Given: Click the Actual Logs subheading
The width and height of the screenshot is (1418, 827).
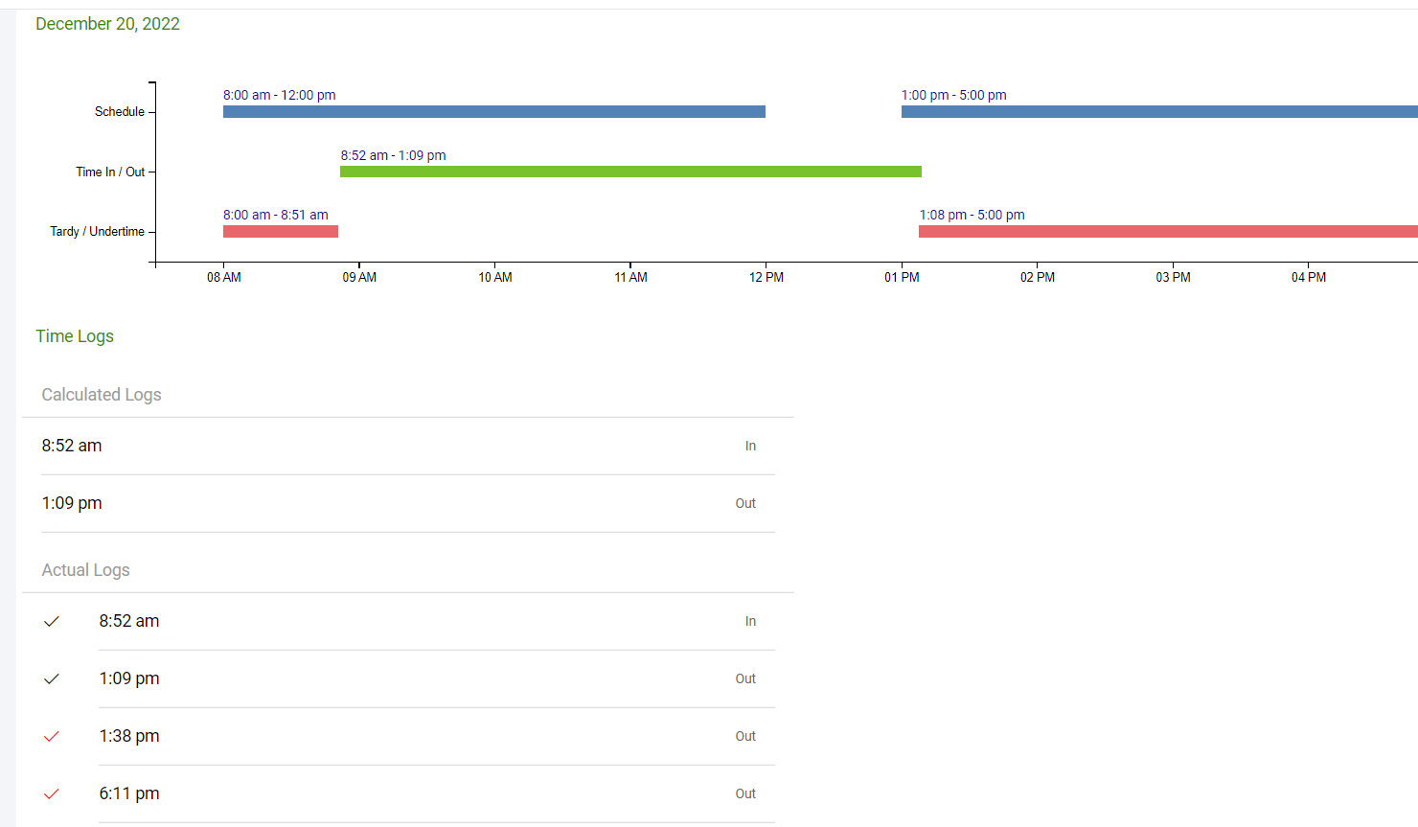Looking at the screenshot, I should click(85, 570).
